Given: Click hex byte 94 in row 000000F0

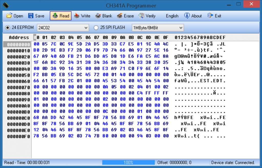Looking at the screenshot, I should tap(140, 136).
